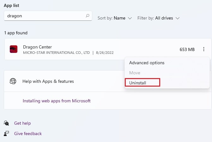
Task: Select the greyed Move menu entry
Action: point(135,73)
